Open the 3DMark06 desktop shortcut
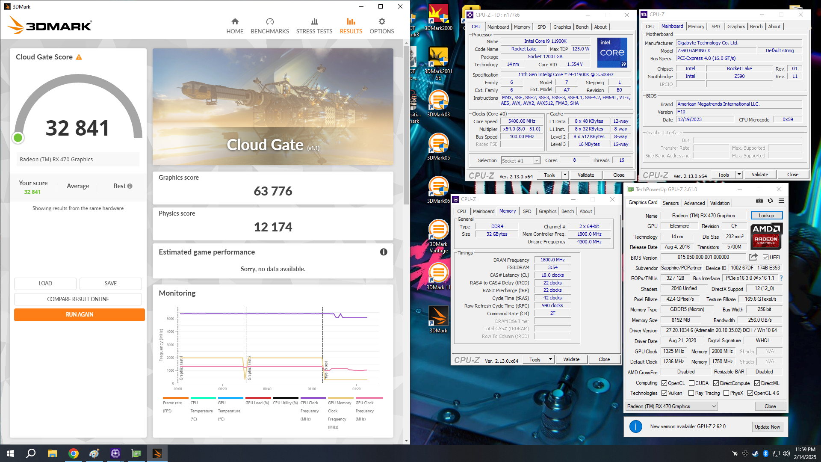This screenshot has height=462, width=821. coord(438,190)
